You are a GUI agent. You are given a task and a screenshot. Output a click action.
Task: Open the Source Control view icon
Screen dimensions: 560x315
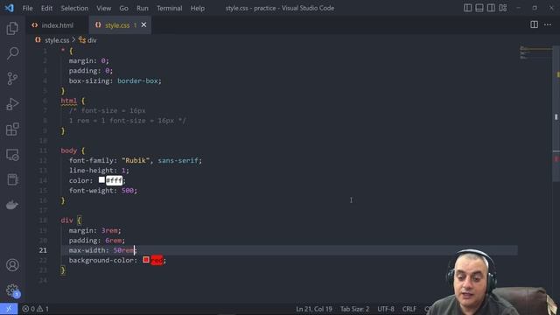[x=12, y=79]
